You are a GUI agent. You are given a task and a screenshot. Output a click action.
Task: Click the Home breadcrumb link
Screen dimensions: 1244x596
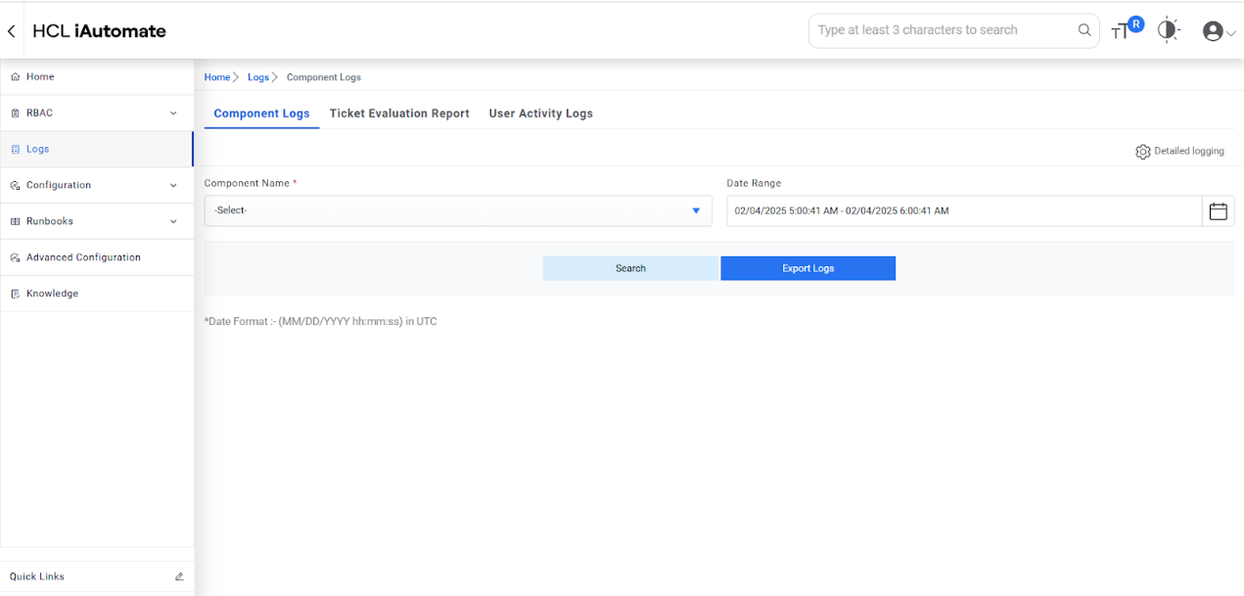[216, 77]
